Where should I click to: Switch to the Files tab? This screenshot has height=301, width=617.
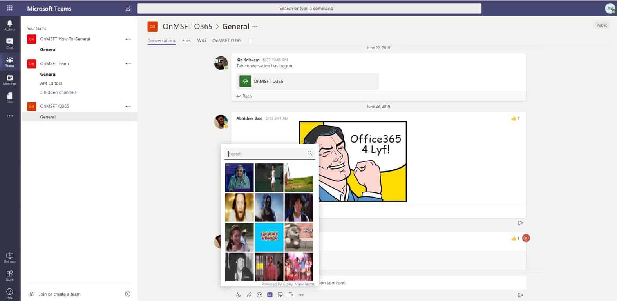[x=186, y=40]
